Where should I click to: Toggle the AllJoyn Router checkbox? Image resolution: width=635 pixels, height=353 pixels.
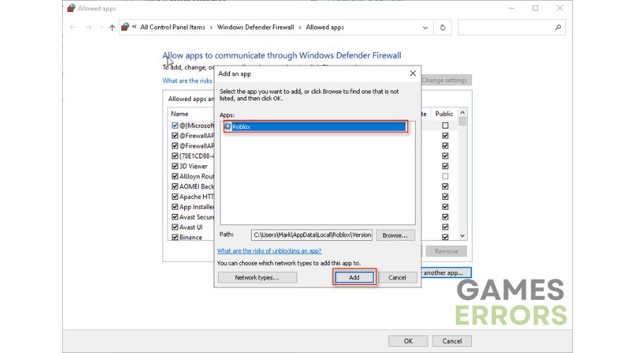[175, 176]
